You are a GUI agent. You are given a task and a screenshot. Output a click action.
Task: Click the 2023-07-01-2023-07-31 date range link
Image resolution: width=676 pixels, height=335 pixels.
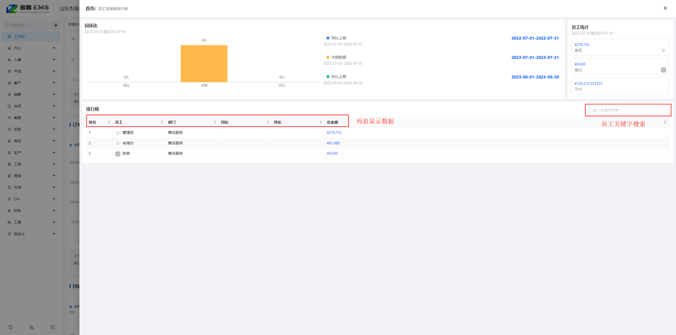[535, 58]
